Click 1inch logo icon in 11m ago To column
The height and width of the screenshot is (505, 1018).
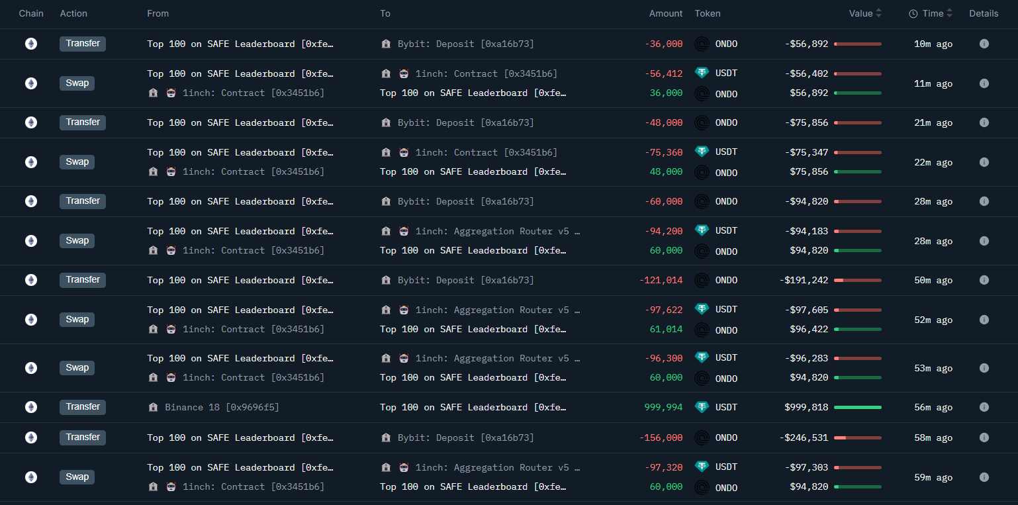coord(404,74)
